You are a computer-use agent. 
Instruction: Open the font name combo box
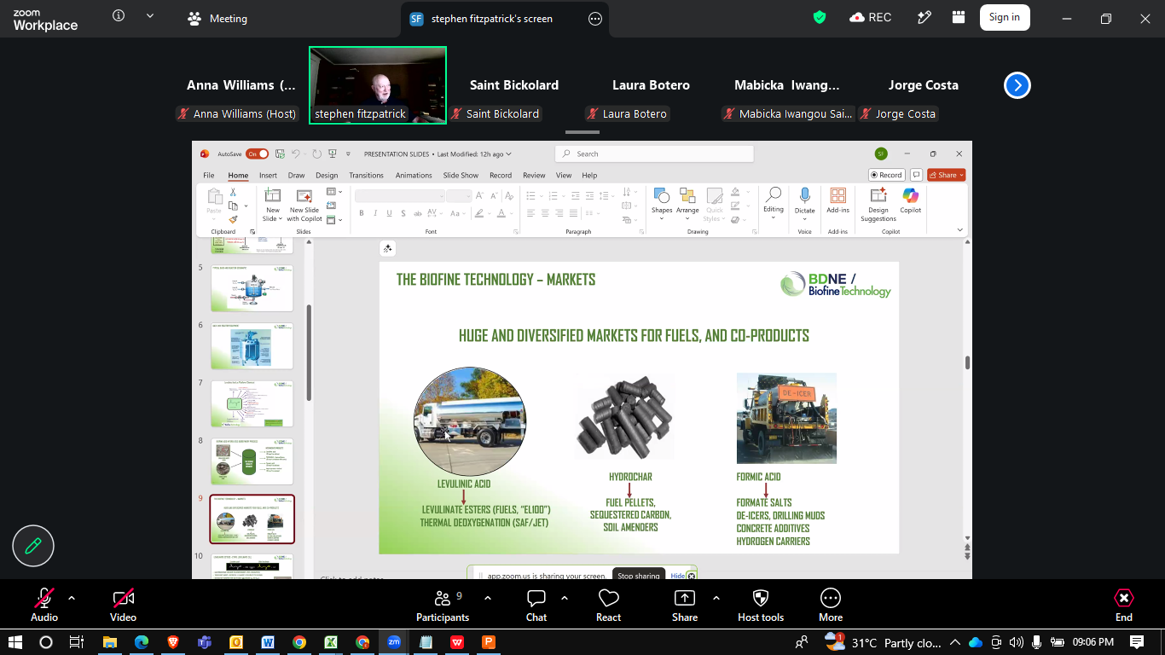tap(400, 196)
